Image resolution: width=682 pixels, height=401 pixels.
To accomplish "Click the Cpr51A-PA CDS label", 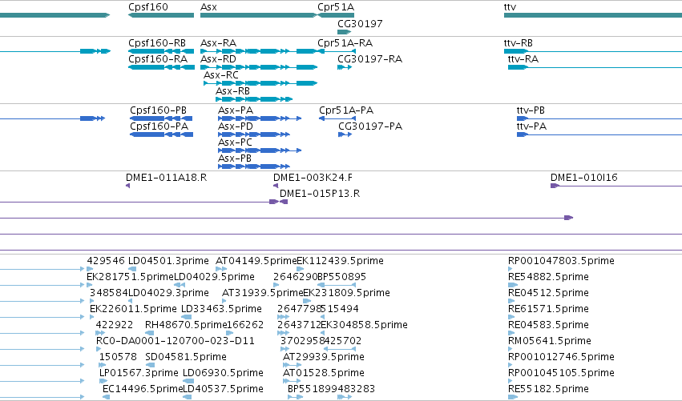I will pyautogui.click(x=346, y=110).
